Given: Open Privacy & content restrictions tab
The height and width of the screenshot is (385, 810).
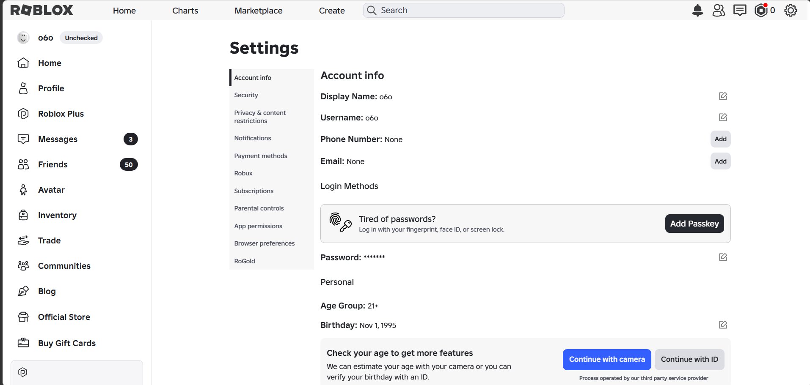Looking at the screenshot, I should 272,117.
